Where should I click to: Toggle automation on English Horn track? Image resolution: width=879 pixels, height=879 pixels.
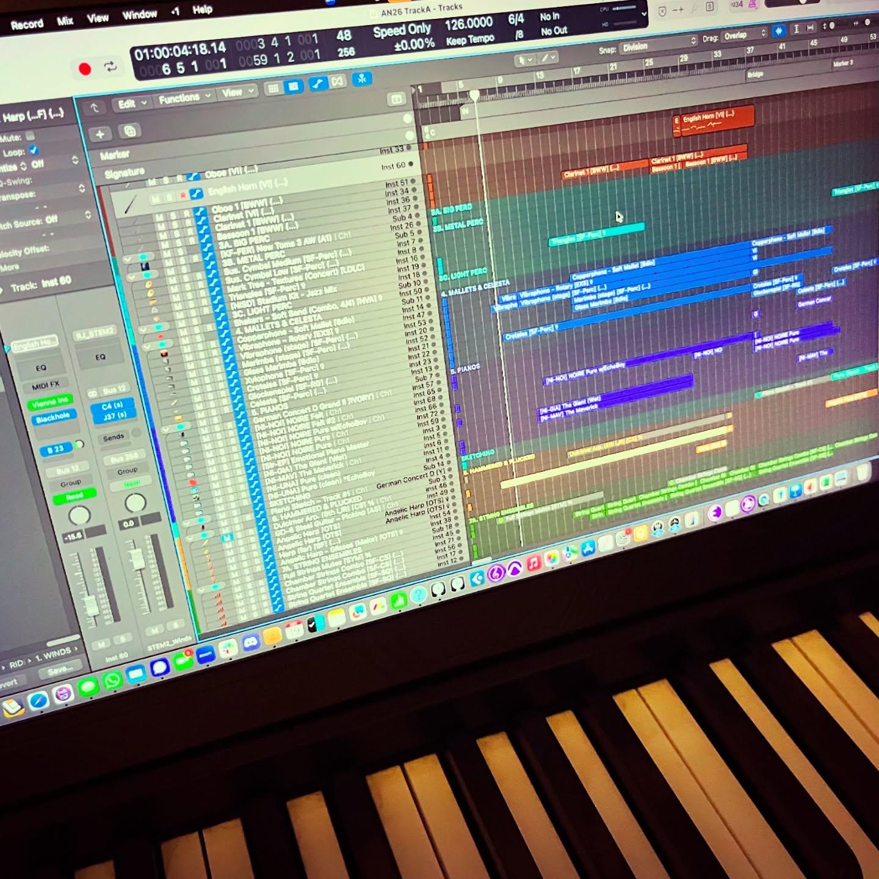[x=196, y=194]
